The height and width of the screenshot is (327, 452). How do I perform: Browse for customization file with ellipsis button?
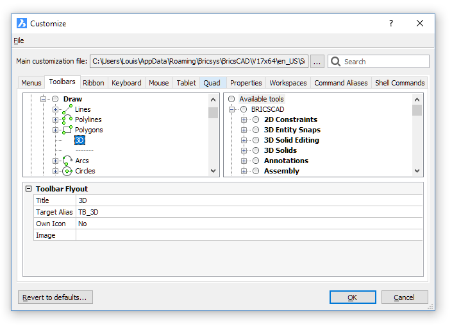[317, 62]
